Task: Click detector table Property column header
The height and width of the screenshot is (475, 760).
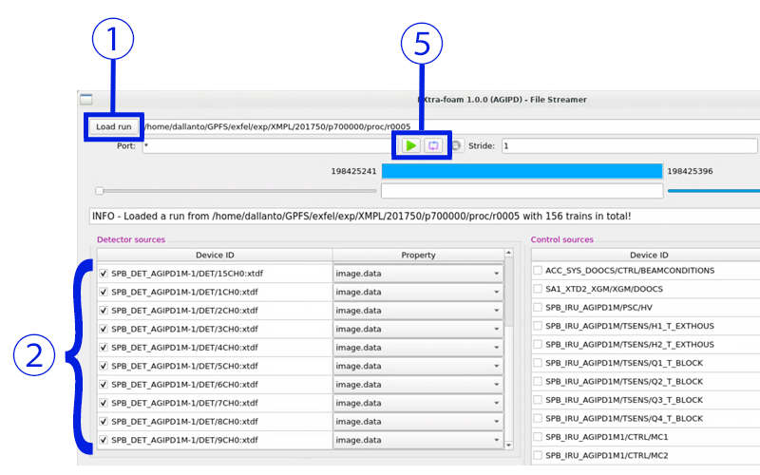Action: pos(418,255)
